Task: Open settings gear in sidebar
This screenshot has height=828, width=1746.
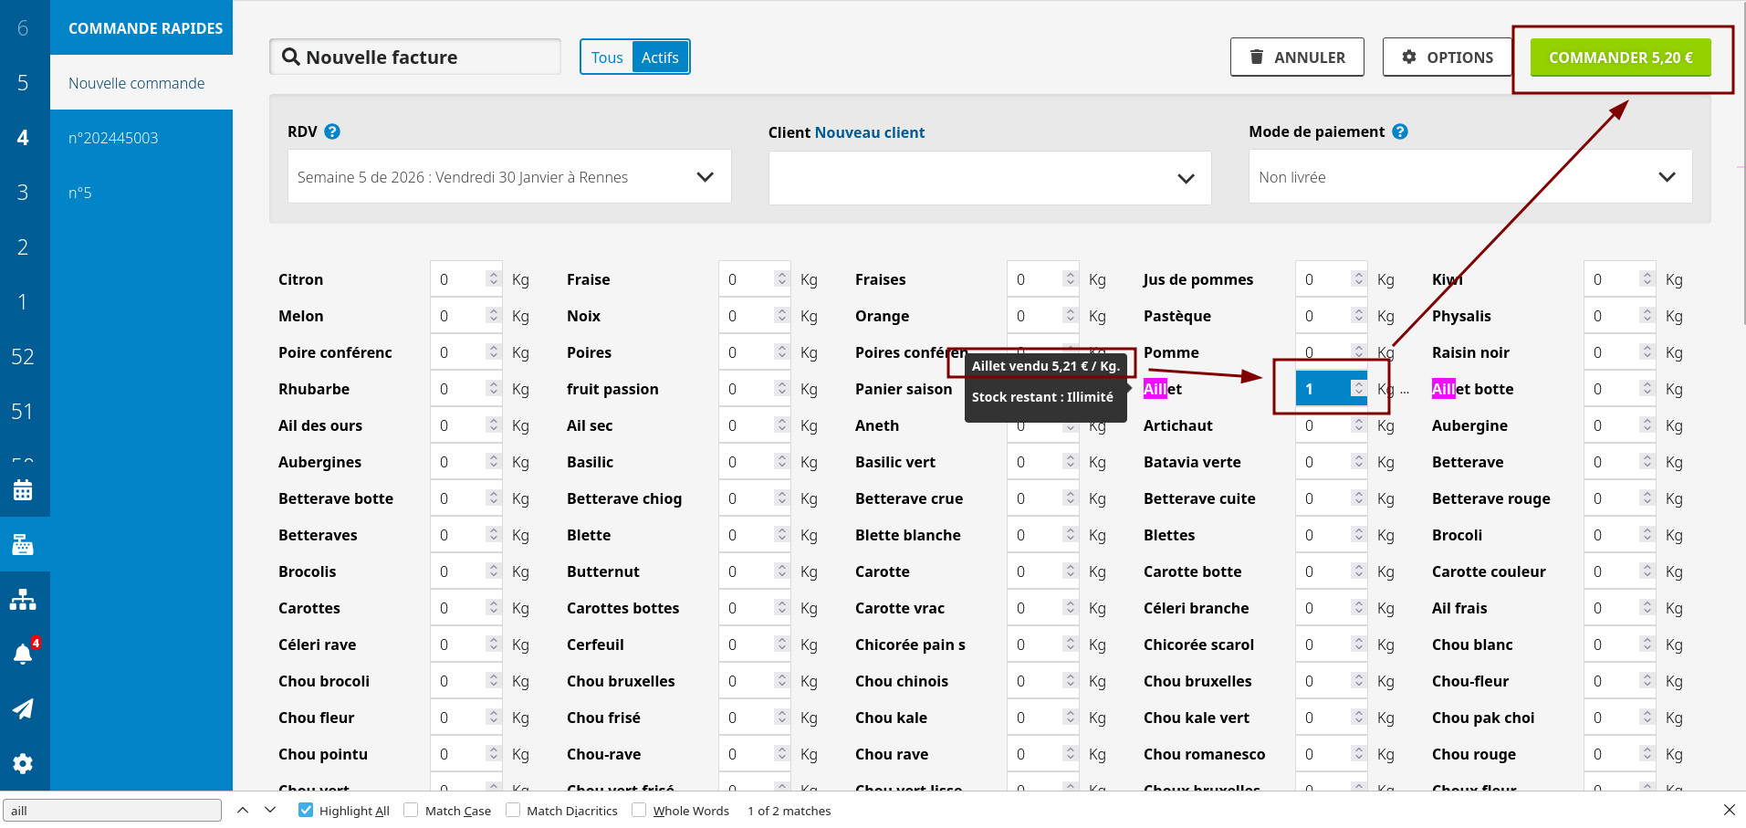Action: coord(23,763)
